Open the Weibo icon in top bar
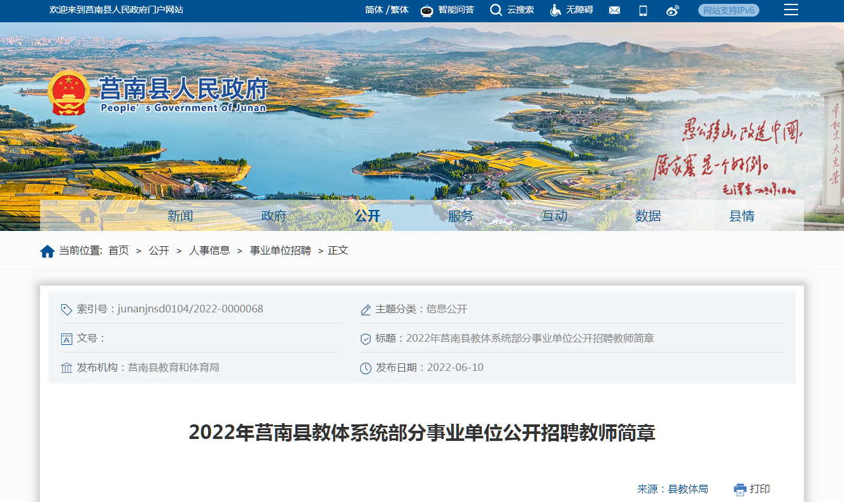The image size is (844, 502). (673, 10)
